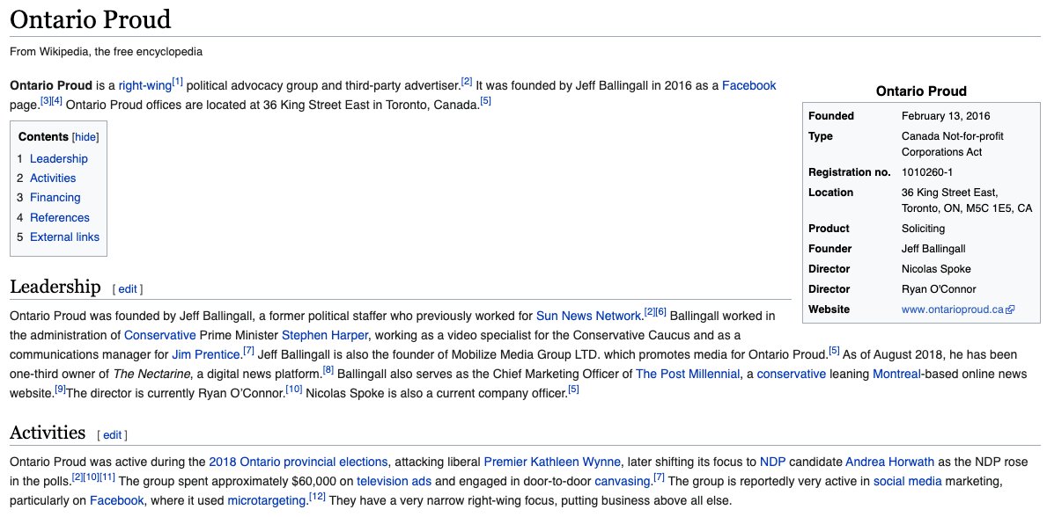Open the social media link
This screenshot has height=517, width=1047.
908,481
